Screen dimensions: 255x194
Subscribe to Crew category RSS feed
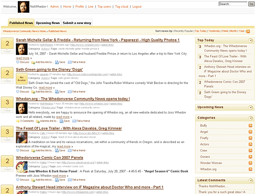click(250, 150)
